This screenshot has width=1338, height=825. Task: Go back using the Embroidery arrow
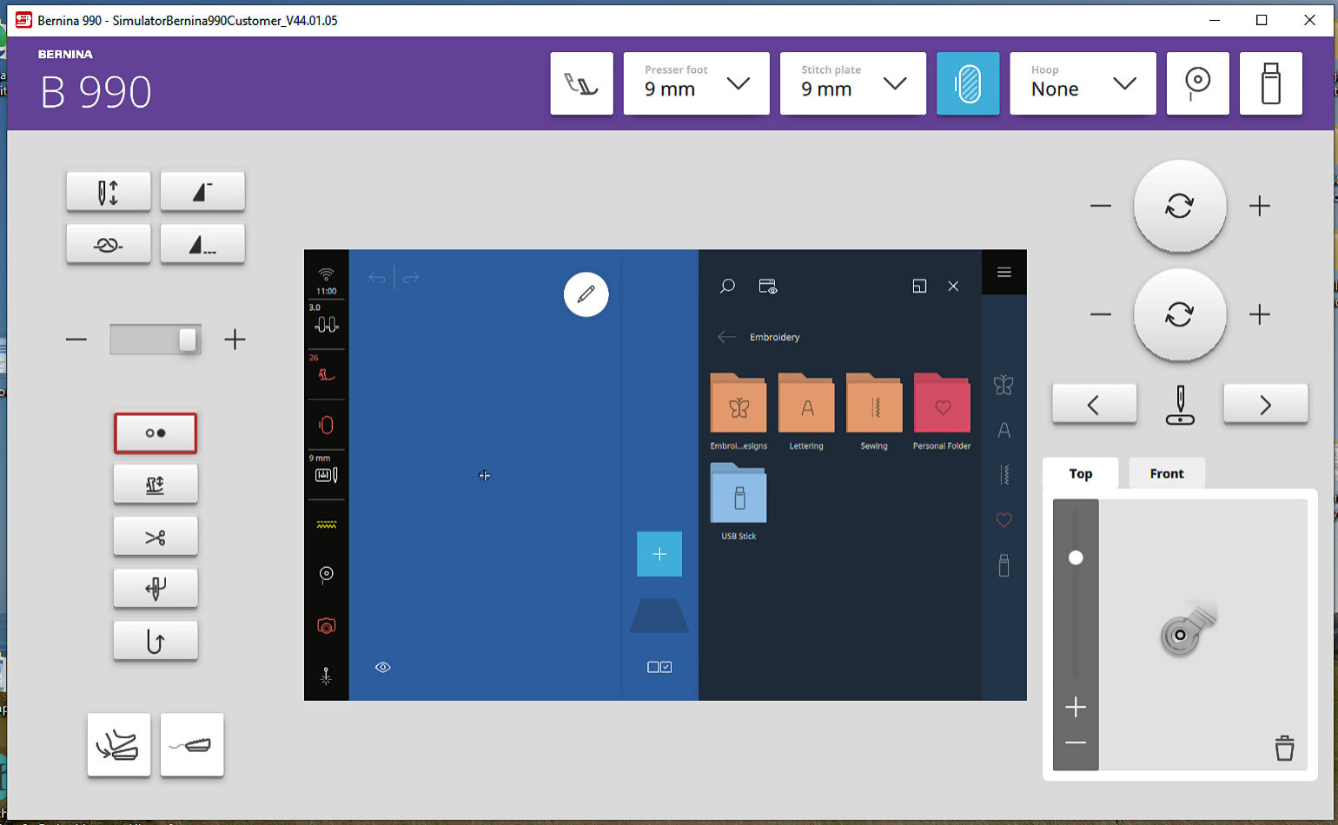tap(727, 337)
